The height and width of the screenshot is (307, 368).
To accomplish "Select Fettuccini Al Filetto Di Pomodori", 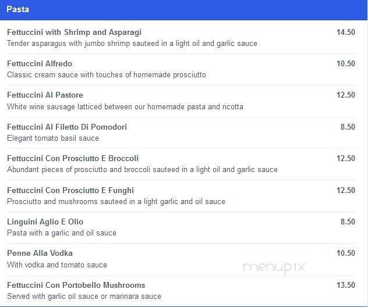I will [x=67, y=127].
